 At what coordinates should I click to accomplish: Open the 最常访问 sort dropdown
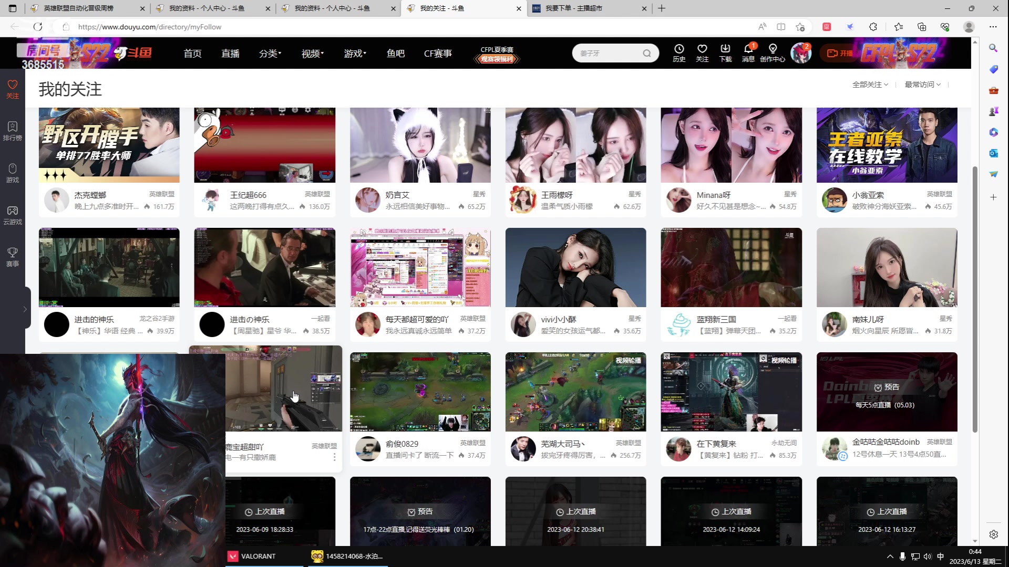(x=923, y=85)
